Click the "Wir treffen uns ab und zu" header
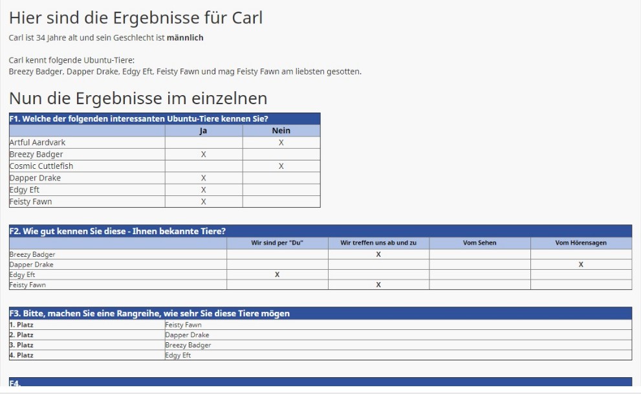This screenshot has height=394, width=641. click(378, 243)
